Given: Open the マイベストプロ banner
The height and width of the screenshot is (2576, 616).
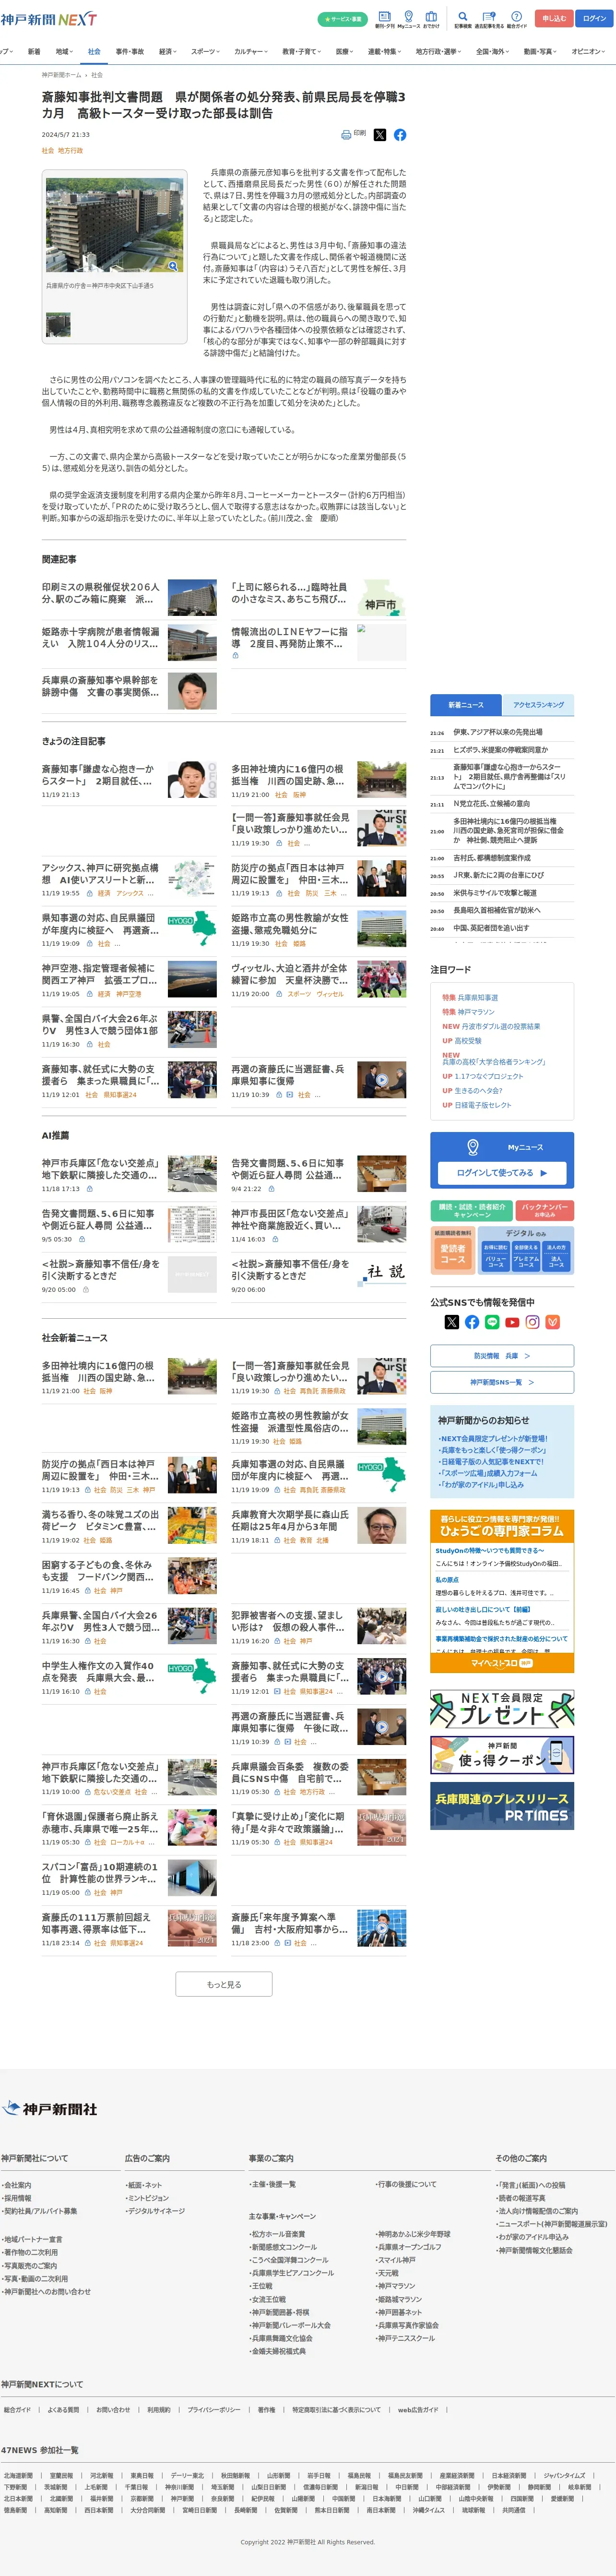Looking at the screenshot, I should point(502,1663).
